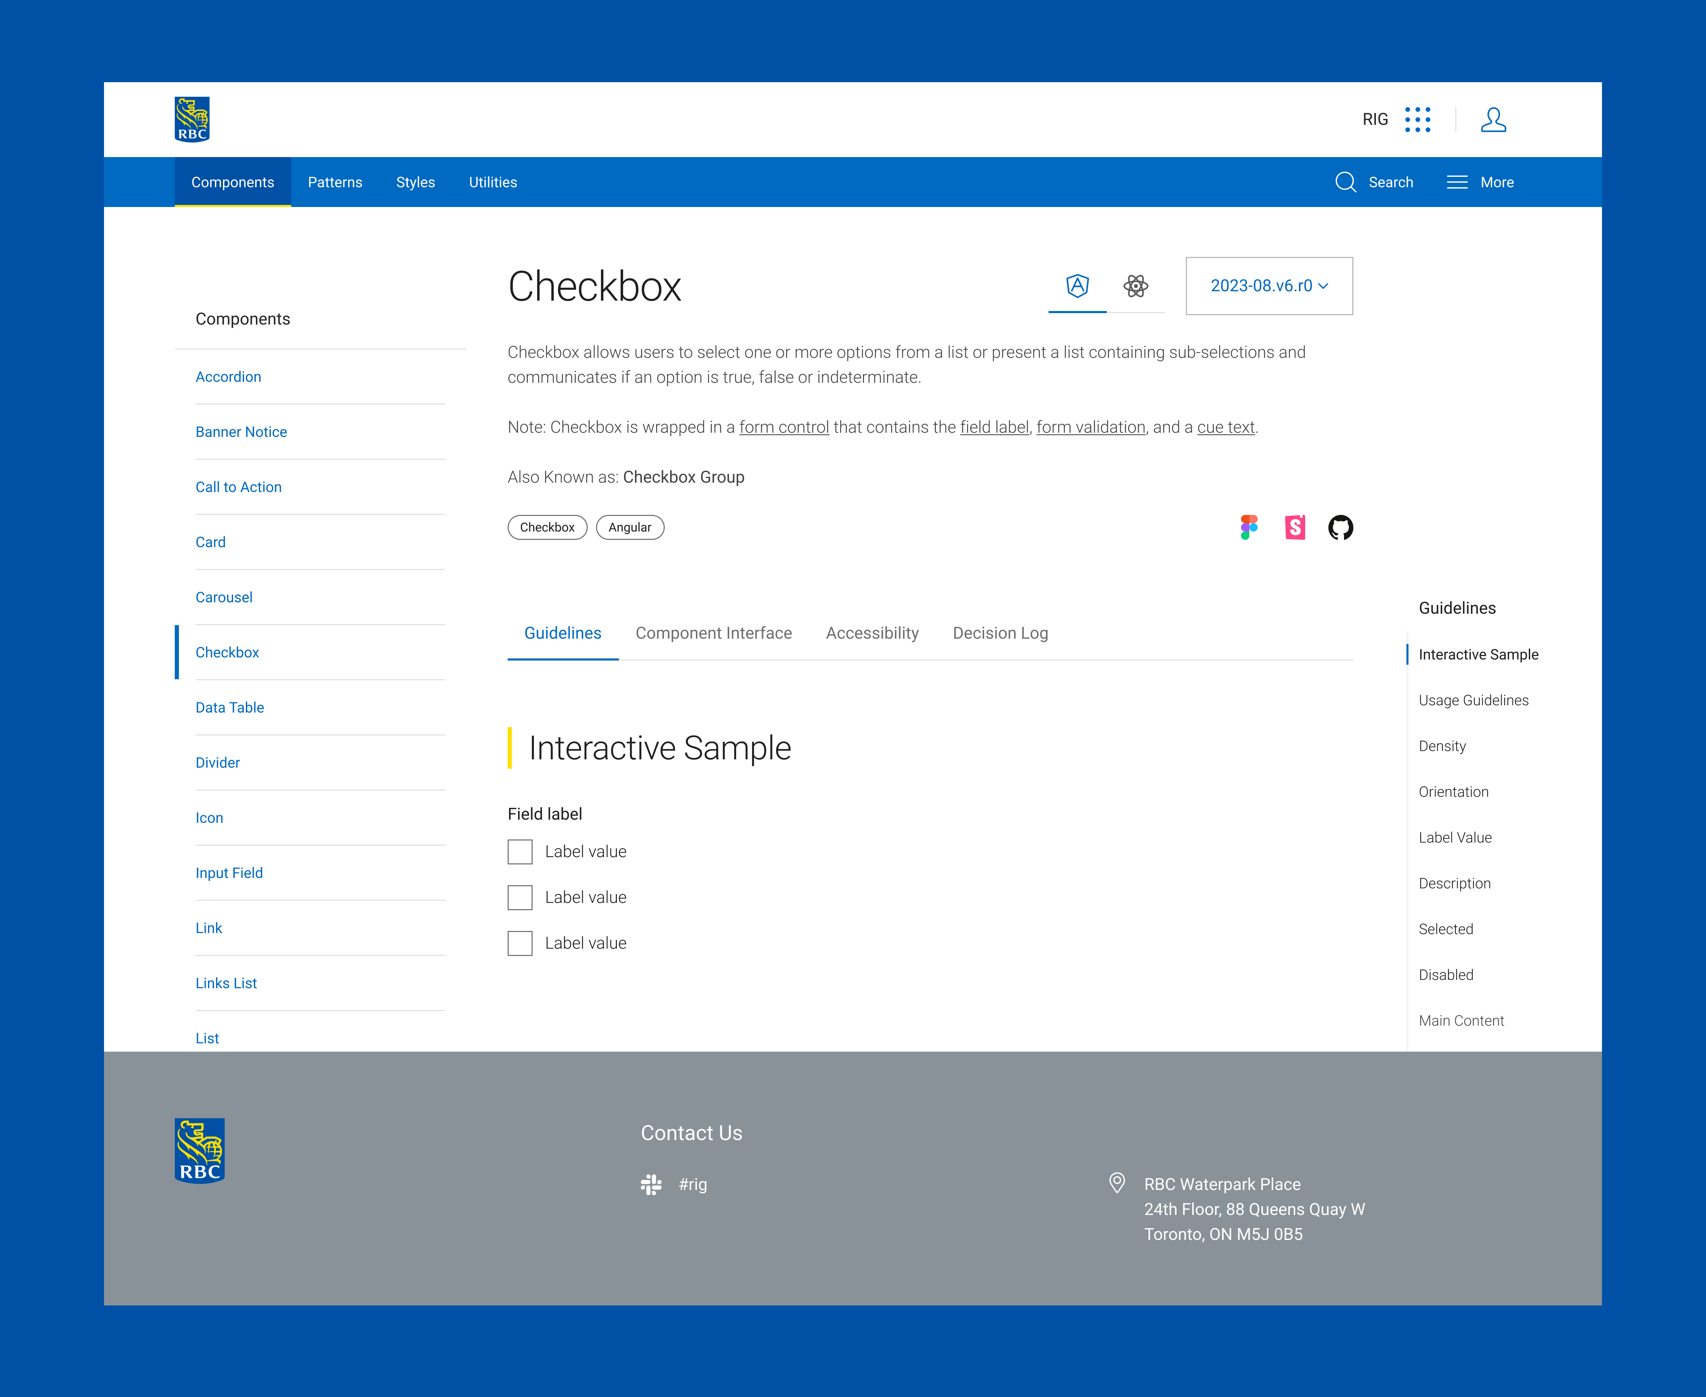Open the 2023-08.v6.r0 version dropdown
This screenshot has height=1397, width=1706.
point(1269,286)
